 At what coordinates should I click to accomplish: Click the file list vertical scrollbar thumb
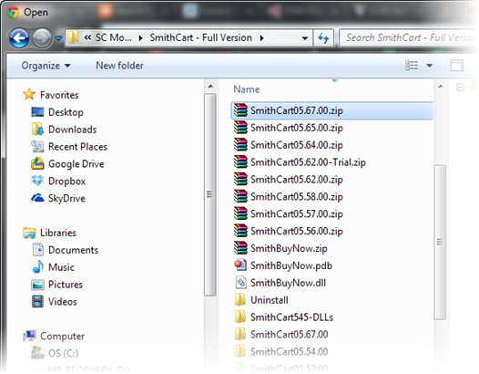tap(440, 242)
